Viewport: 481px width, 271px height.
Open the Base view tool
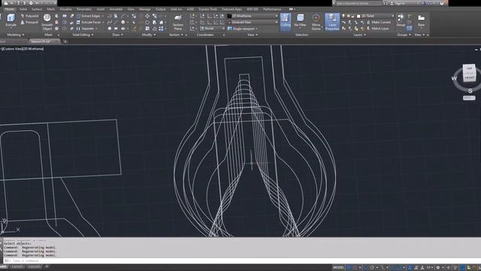coord(421,20)
